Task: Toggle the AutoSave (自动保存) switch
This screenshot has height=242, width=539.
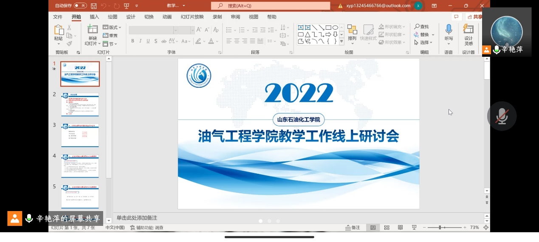Action: coord(80,6)
